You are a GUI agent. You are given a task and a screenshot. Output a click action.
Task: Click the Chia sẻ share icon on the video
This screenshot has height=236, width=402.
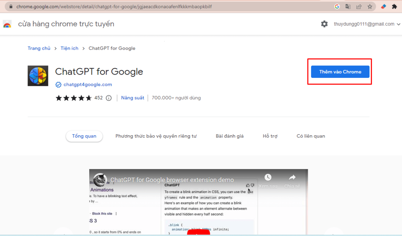click(292, 178)
